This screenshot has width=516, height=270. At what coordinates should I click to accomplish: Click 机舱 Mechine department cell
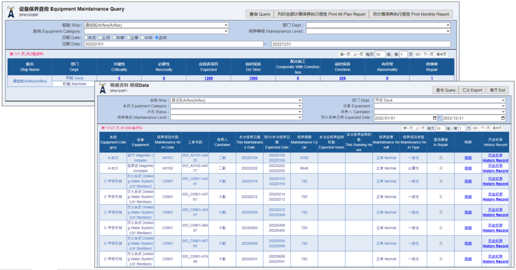[x=75, y=84]
